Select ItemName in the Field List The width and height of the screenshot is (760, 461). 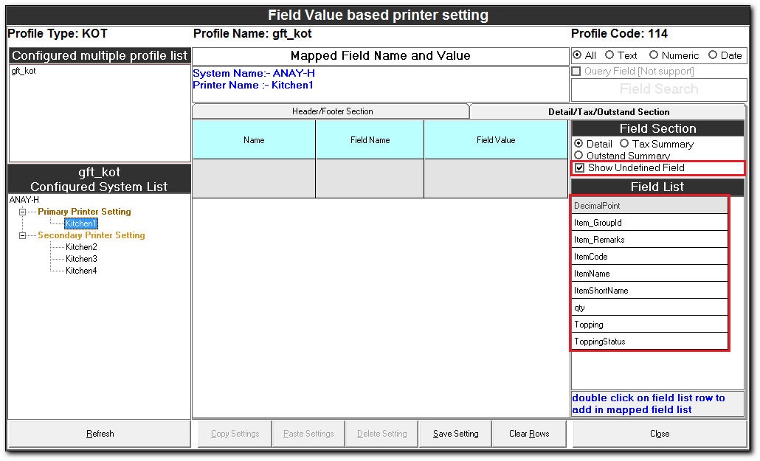point(649,274)
